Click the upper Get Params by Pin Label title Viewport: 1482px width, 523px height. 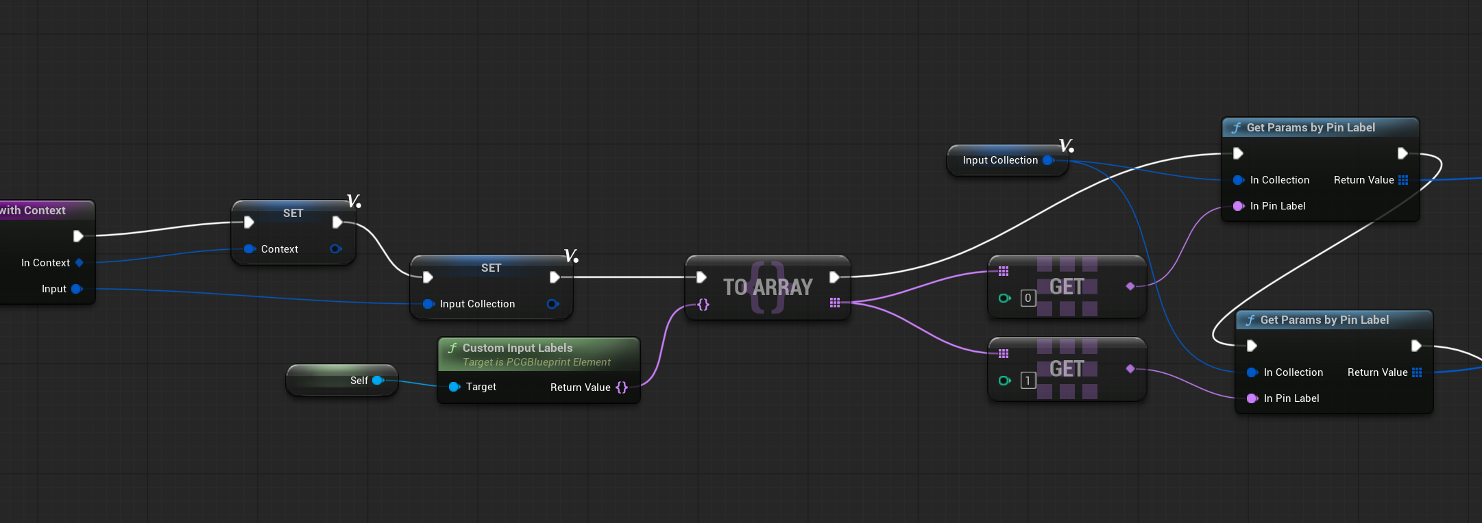(x=1310, y=127)
